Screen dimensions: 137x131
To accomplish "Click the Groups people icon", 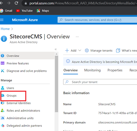I will [3, 95].
